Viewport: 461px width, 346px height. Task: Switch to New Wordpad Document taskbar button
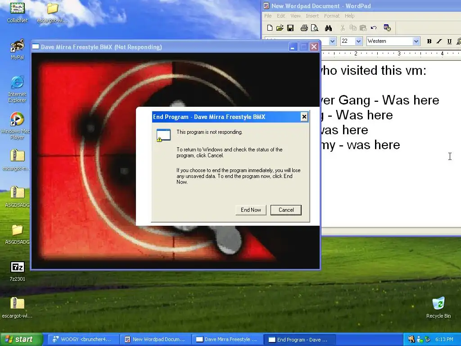pos(155,340)
